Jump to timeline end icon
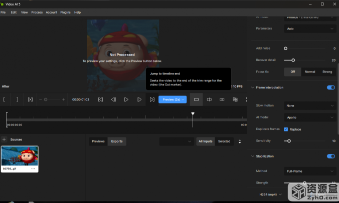 pos(152,99)
